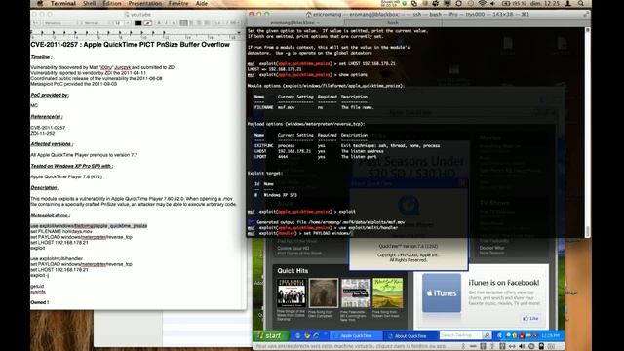Select the bash tab in Terminal window
Image resolution: width=624 pixels, height=351 pixels.
click(x=393, y=23)
